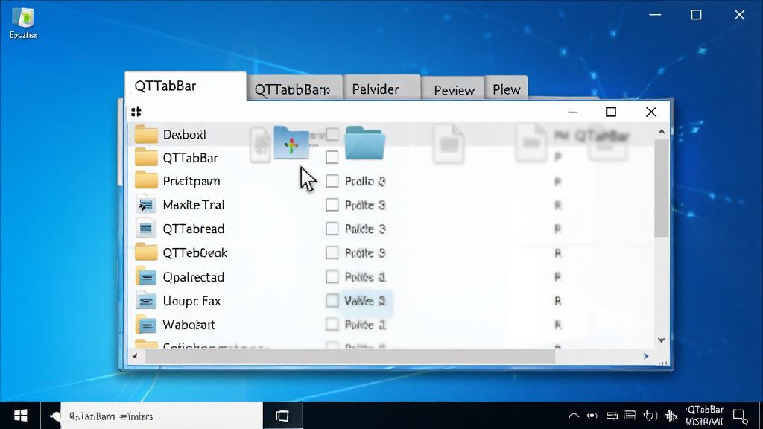Select the QTTebOeok folder icon

point(146,252)
